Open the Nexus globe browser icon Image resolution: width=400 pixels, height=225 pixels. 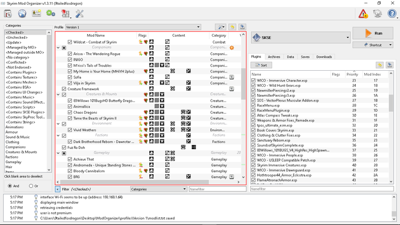22,13
